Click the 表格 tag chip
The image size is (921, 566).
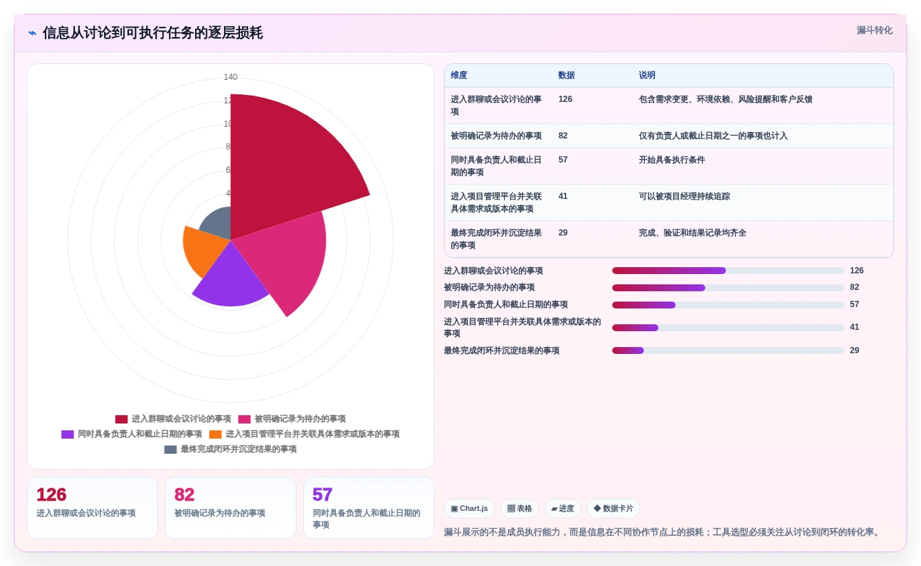tap(520, 508)
